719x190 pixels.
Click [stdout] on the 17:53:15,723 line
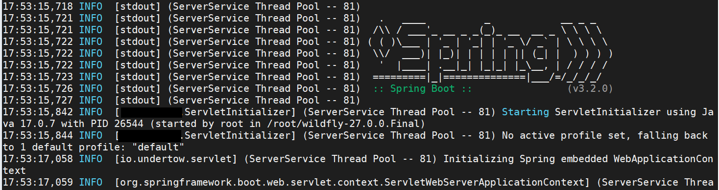pos(138,77)
